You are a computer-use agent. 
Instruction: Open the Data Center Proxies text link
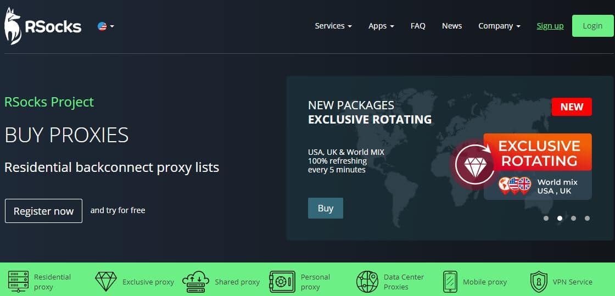(x=404, y=282)
